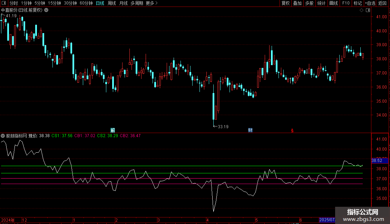Click the CS1: 37.56 indicator value
The height and width of the screenshot is (224, 390).
tap(62, 136)
